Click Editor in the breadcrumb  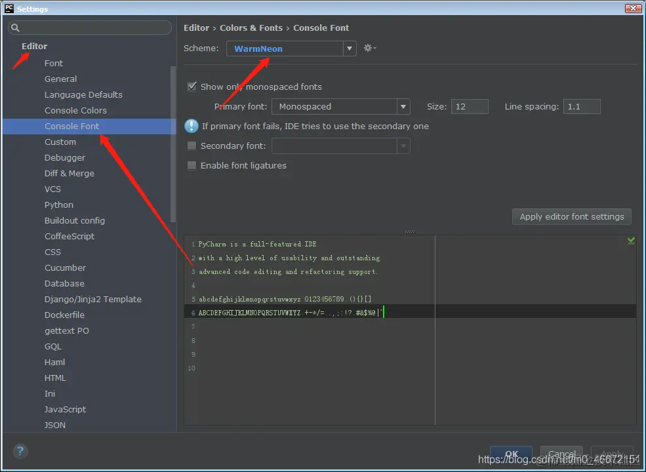pos(196,28)
